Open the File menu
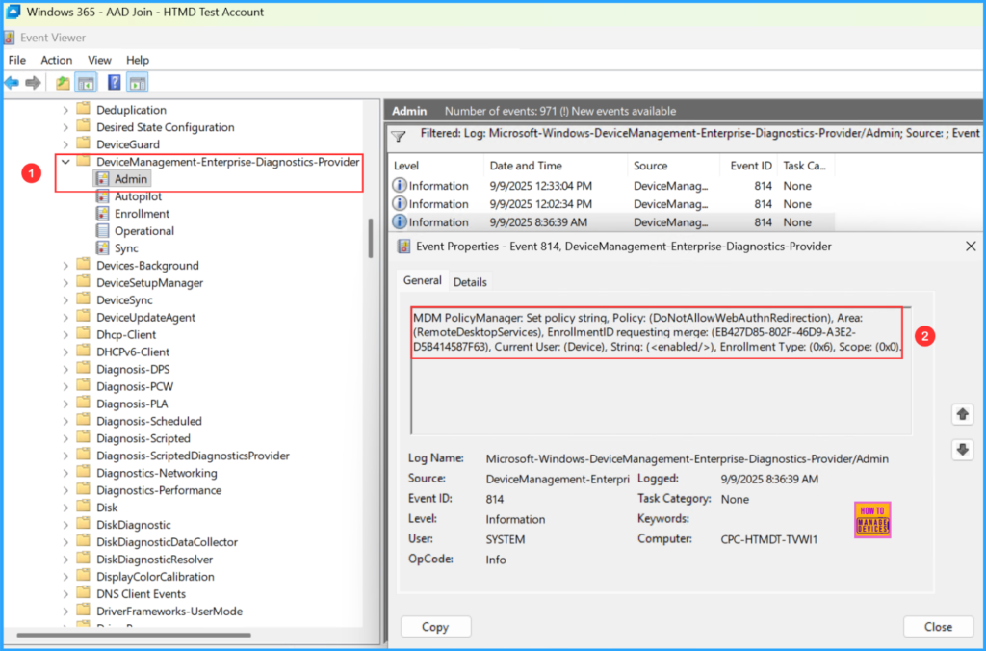The height and width of the screenshot is (651, 986). (x=17, y=60)
